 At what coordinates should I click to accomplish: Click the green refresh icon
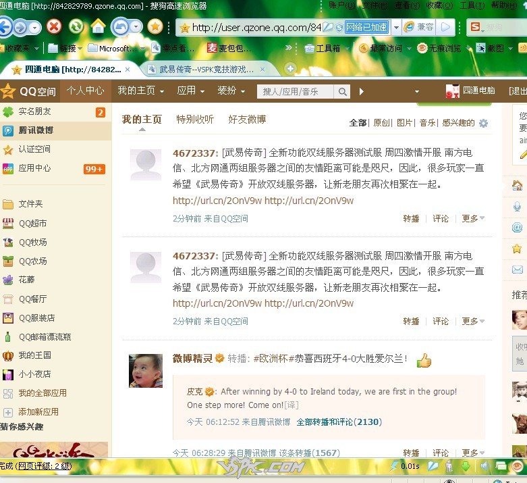pos(76,26)
